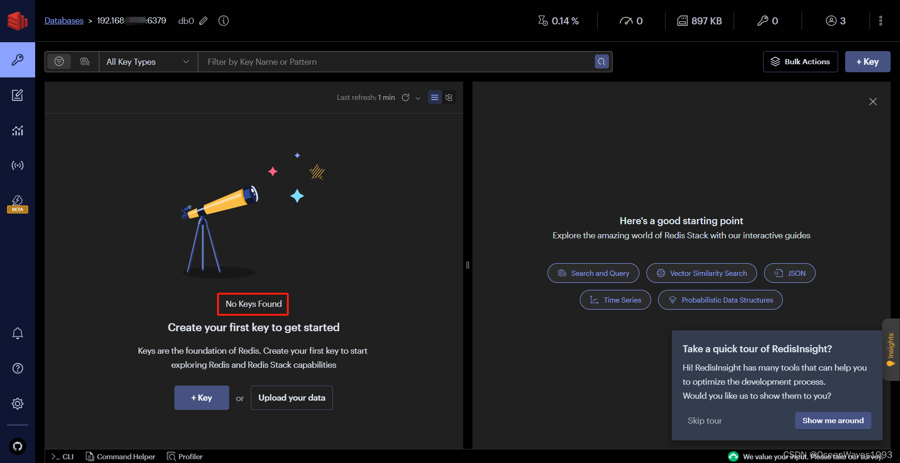View CPU usage 0.14 % stat
The width and height of the screenshot is (900, 463).
[558, 21]
